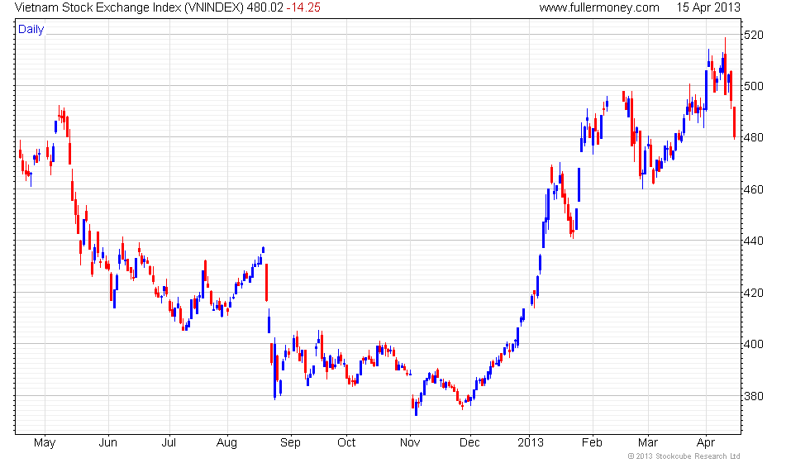Select the Sep label on the time axis
The image size is (810, 463).
click(290, 443)
